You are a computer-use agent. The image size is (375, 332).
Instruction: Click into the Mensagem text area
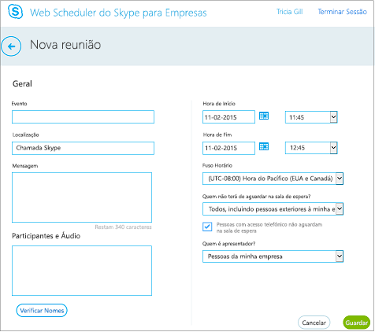tap(82, 197)
